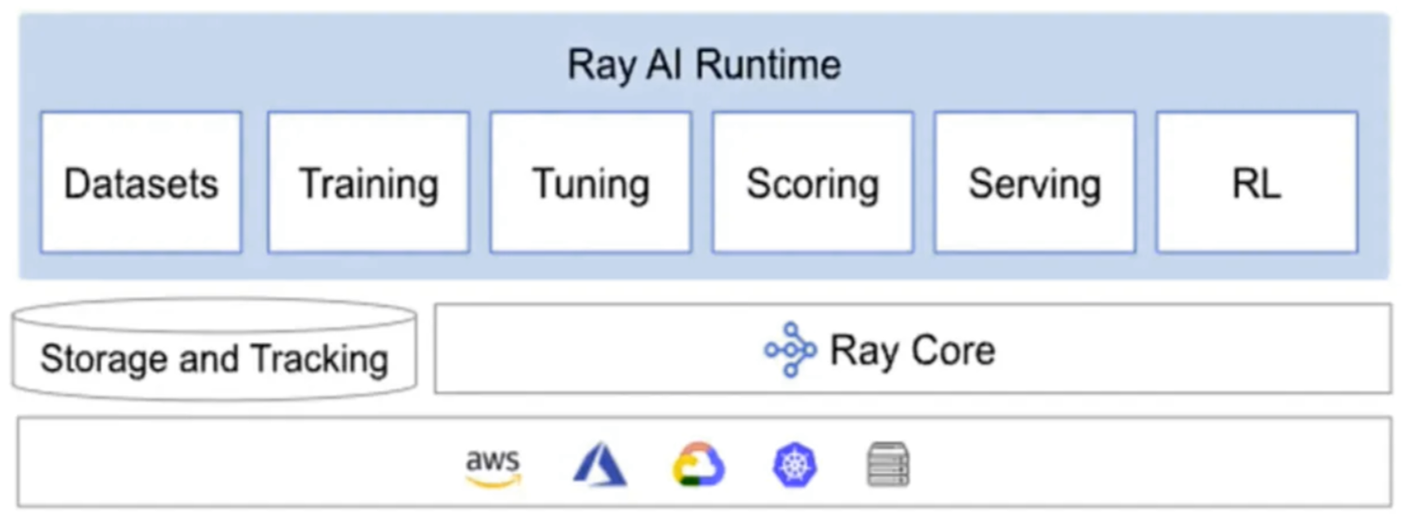The image size is (1403, 525).
Task: Click the AWS logo
Action: pos(492,466)
